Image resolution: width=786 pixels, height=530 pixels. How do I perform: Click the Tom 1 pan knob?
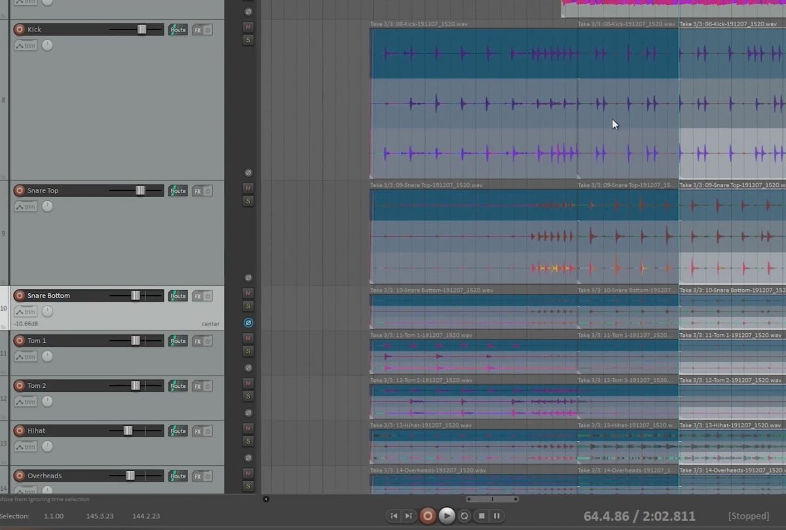(47, 356)
